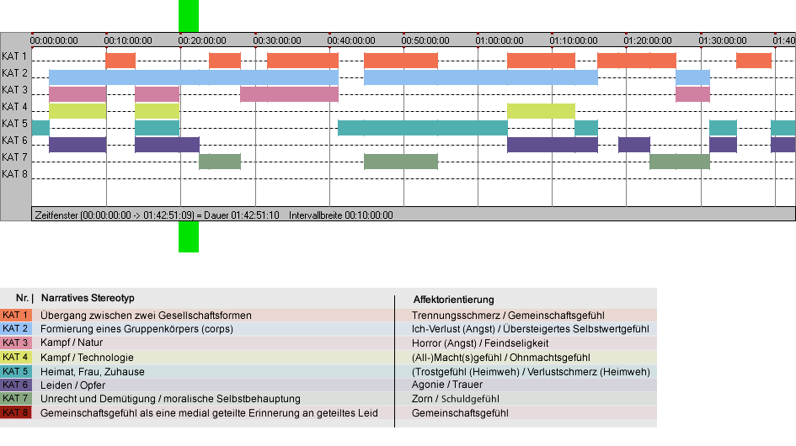Viewport: 796px width, 446px height.
Task: Select the first orange KAT 1 segment
Action: [120, 61]
